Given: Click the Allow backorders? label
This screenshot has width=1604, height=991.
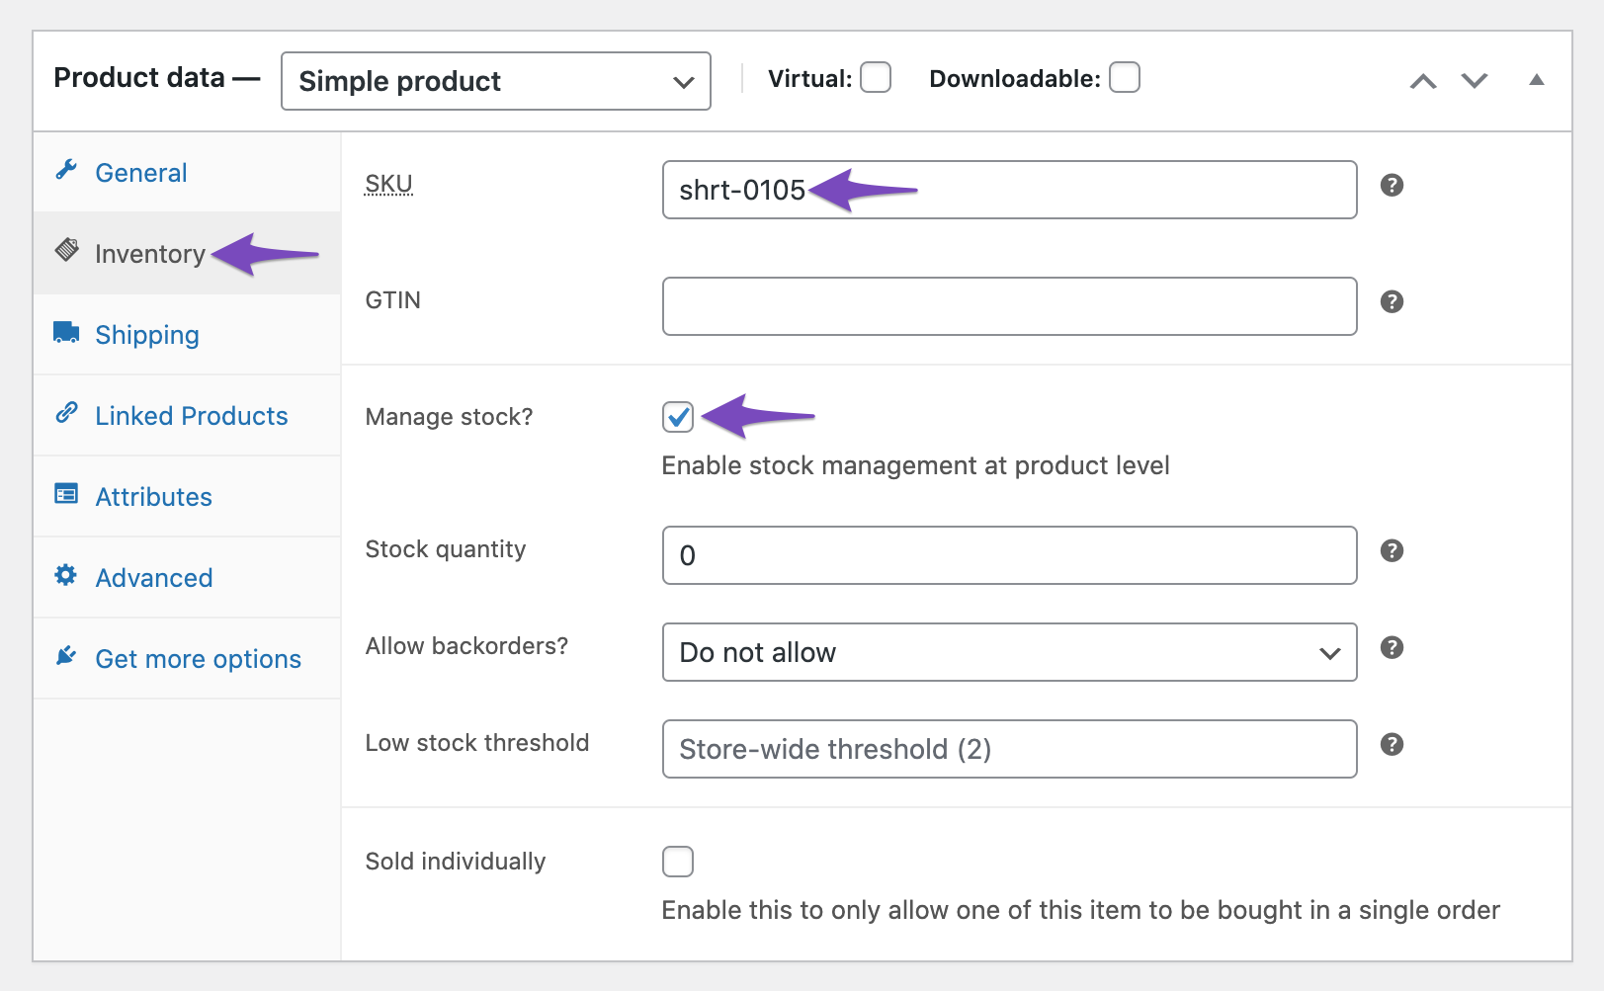Looking at the screenshot, I should tap(466, 646).
